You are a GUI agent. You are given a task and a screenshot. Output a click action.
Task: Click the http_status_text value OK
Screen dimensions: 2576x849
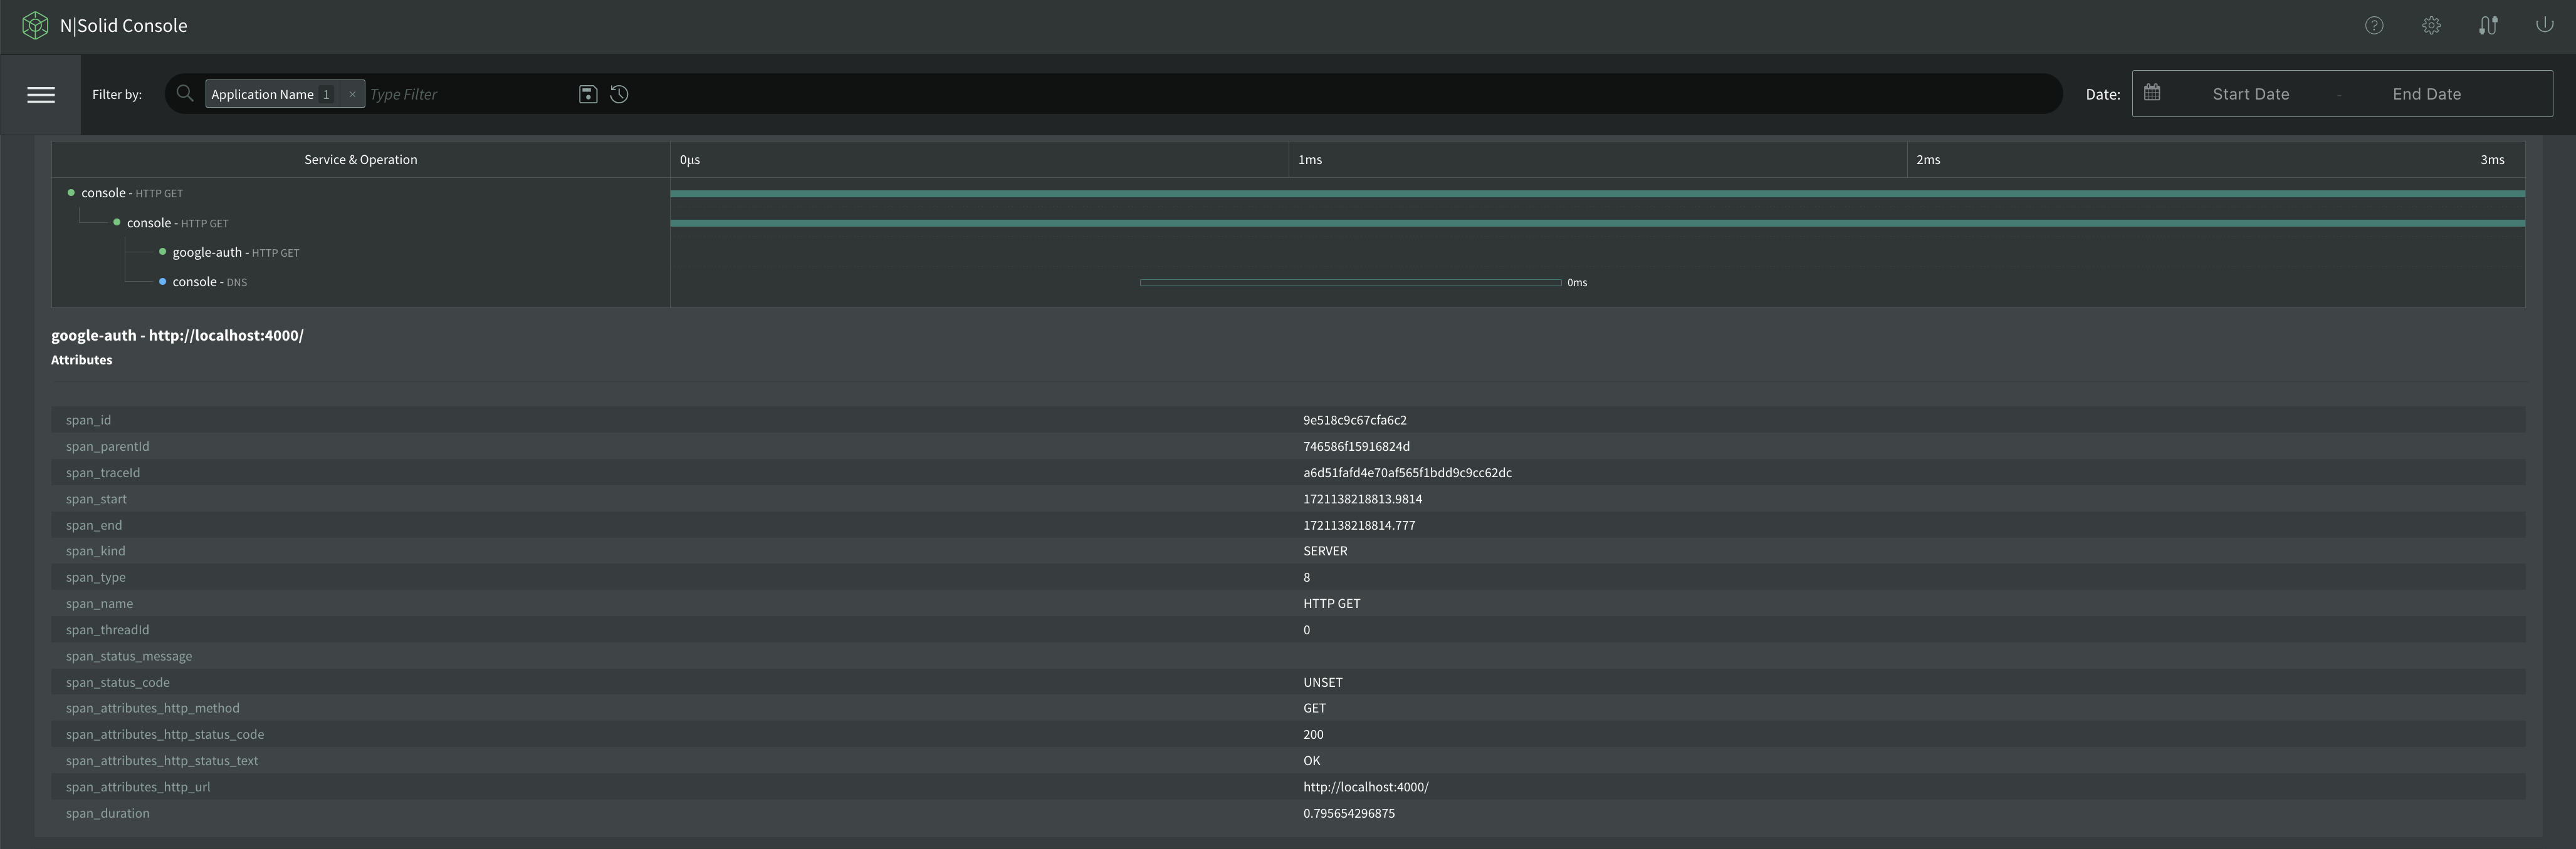pos(1311,761)
